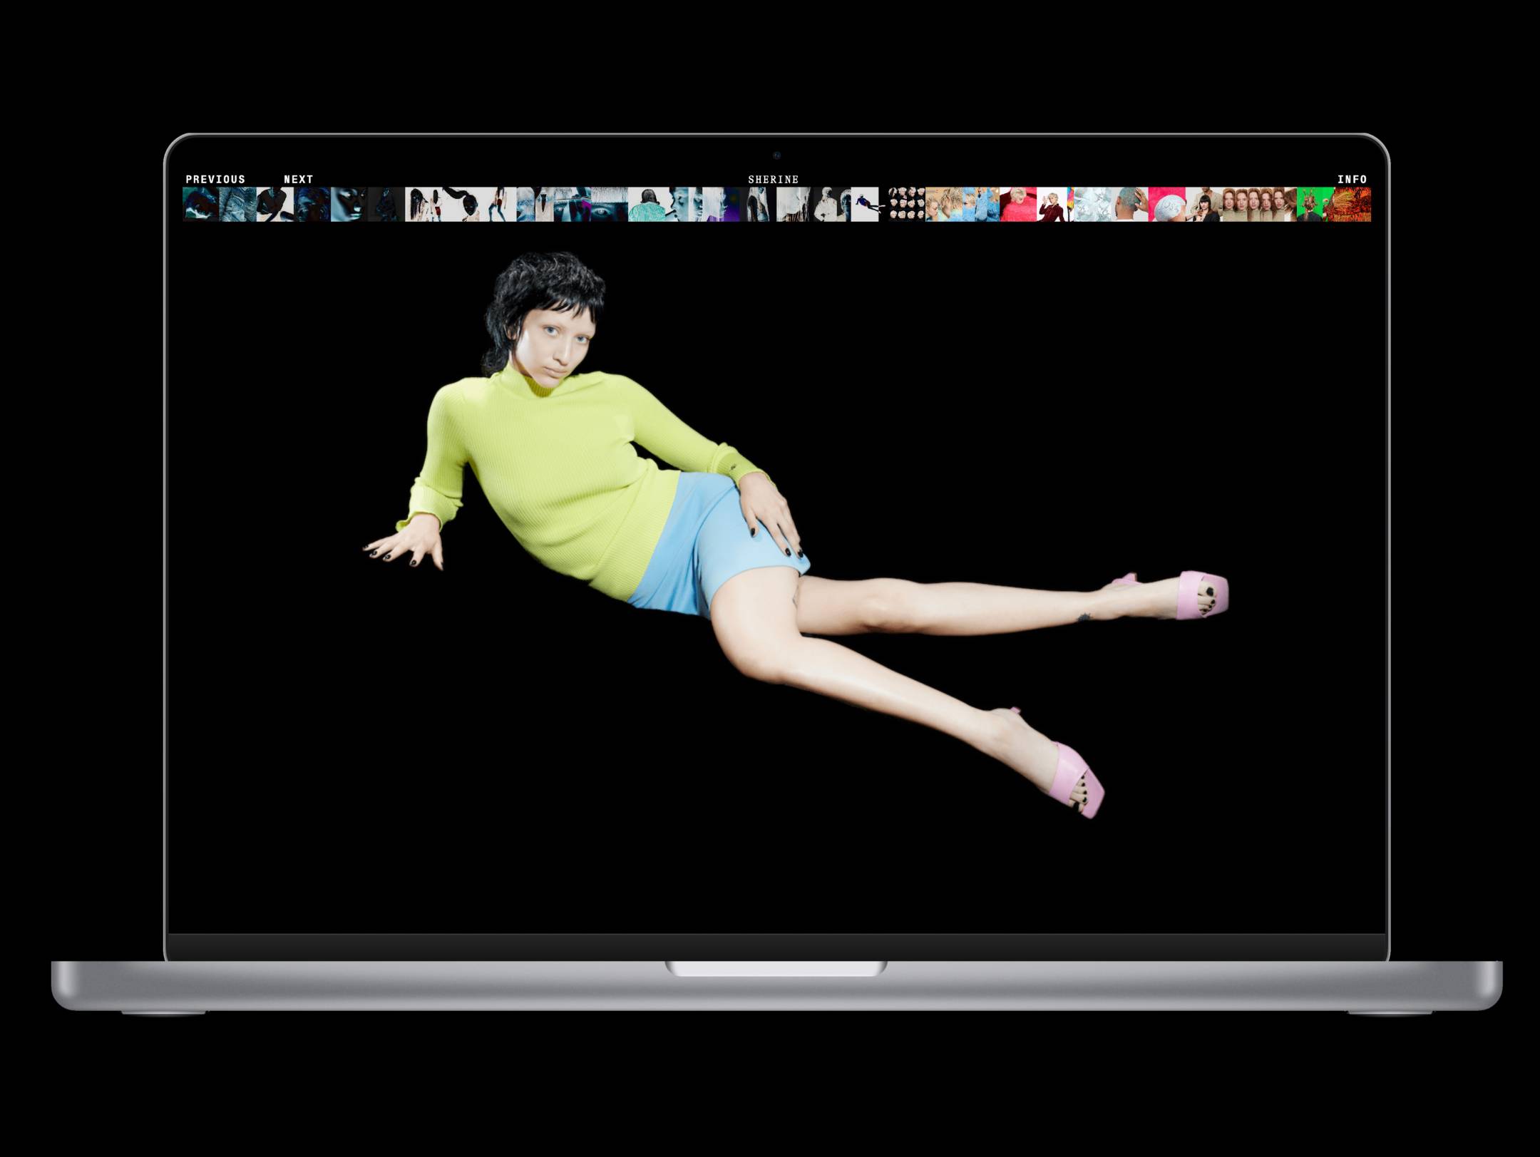Open the glitter head with hand thumbnail

click(1130, 205)
